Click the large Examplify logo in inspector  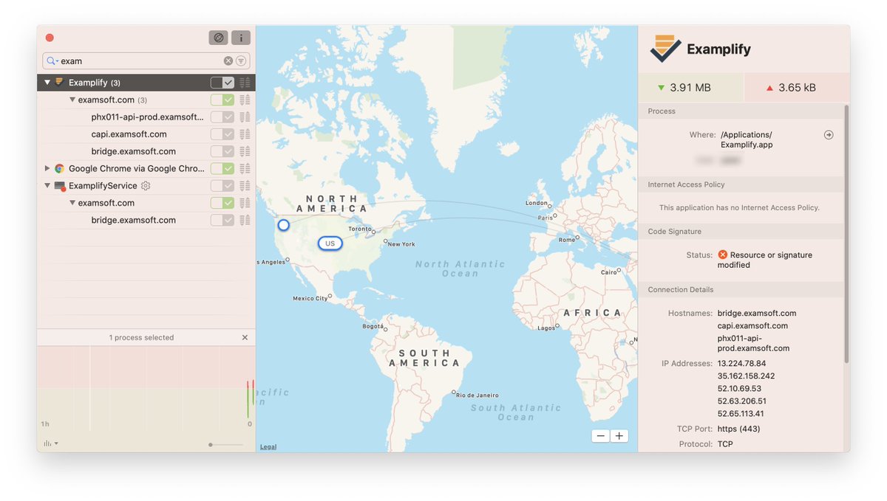pyautogui.click(x=666, y=49)
